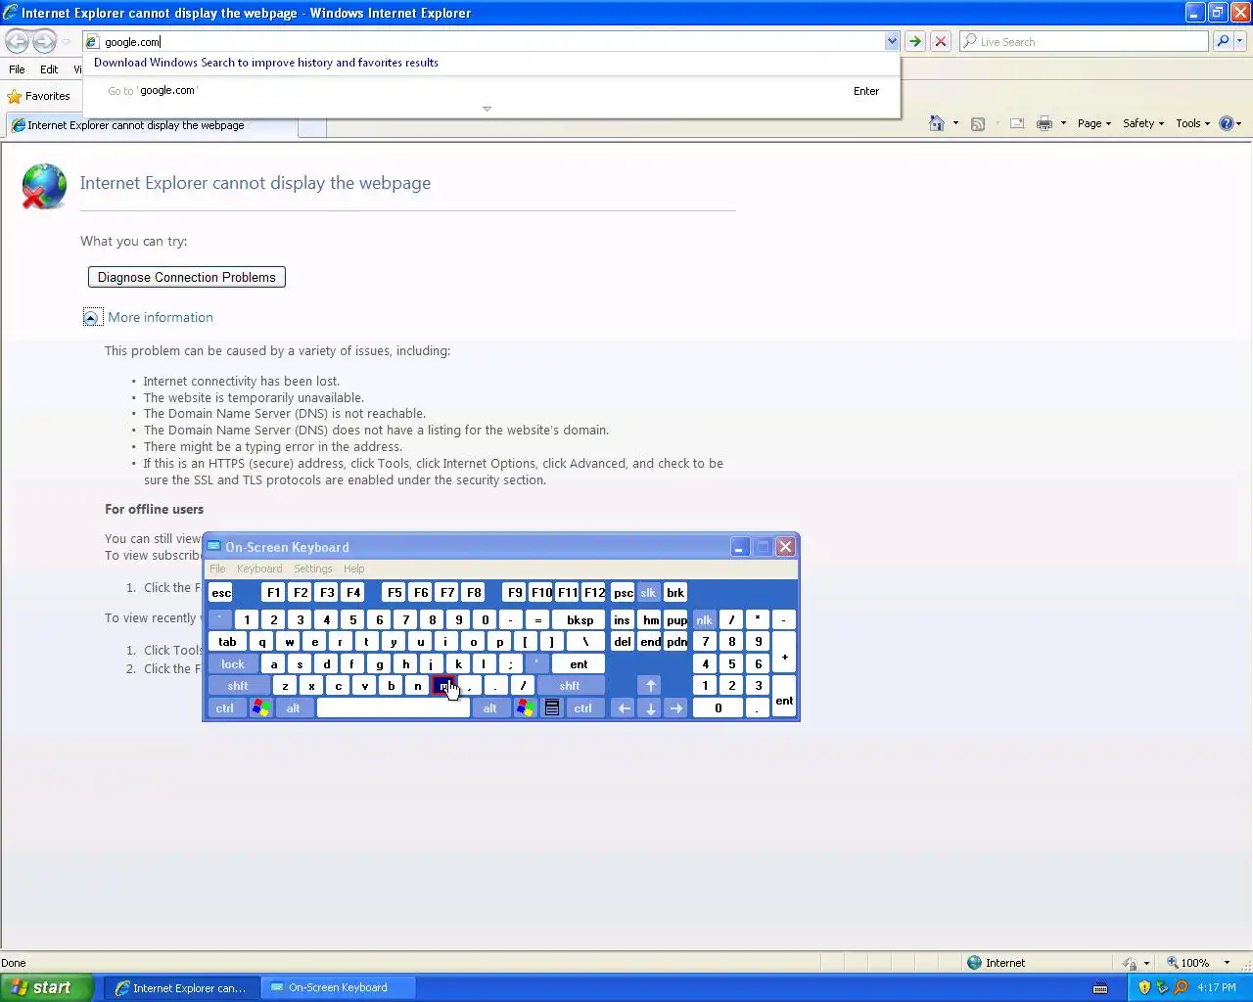The image size is (1253, 1002).
Task: Select the Go to google.com suggestion
Action: (x=491, y=90)
